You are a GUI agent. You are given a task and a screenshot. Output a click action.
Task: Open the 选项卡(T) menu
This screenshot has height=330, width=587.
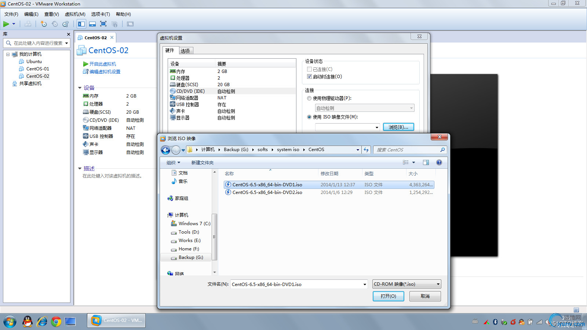click(x=101, y=14)
